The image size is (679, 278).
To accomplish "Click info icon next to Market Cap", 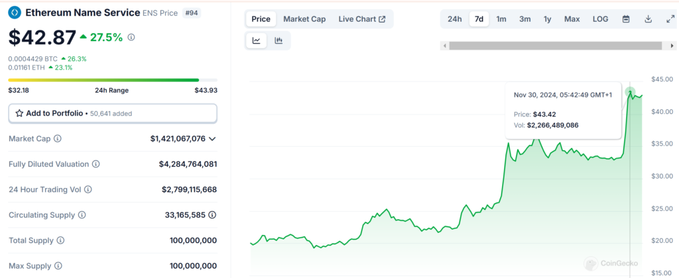I will (58, 139).
